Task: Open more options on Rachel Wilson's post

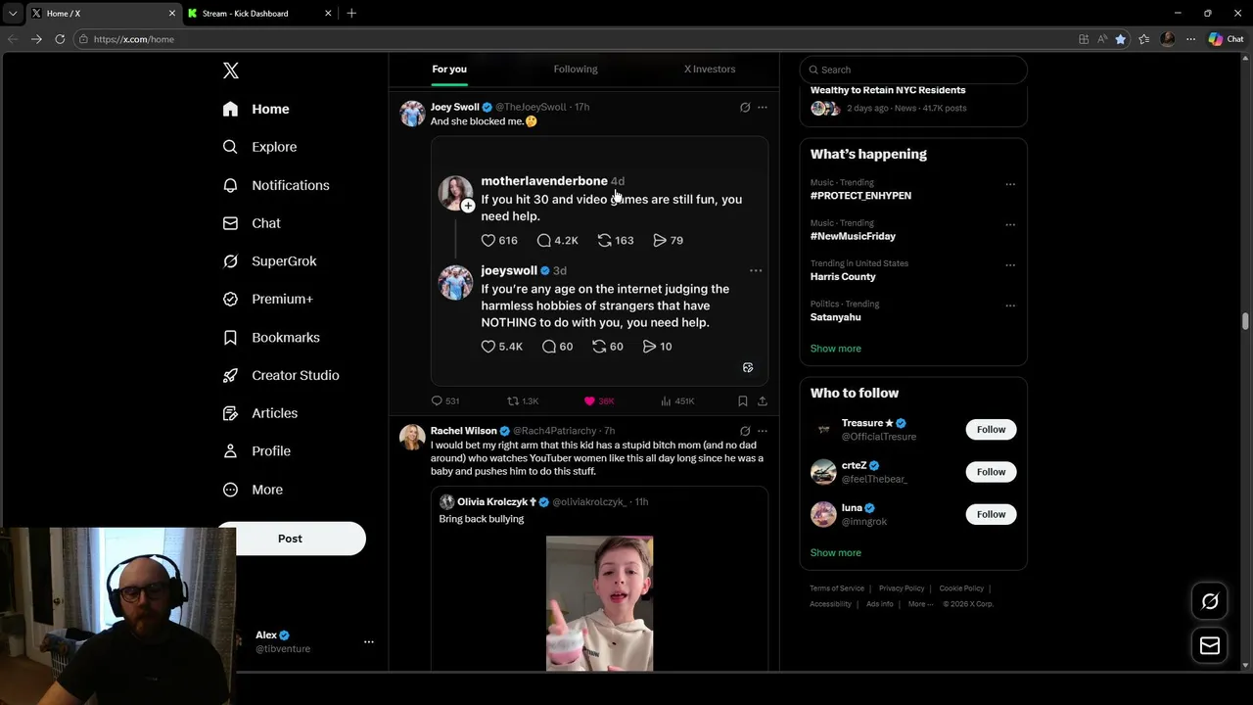Action: pyautogui.click(x=763, y=431)
